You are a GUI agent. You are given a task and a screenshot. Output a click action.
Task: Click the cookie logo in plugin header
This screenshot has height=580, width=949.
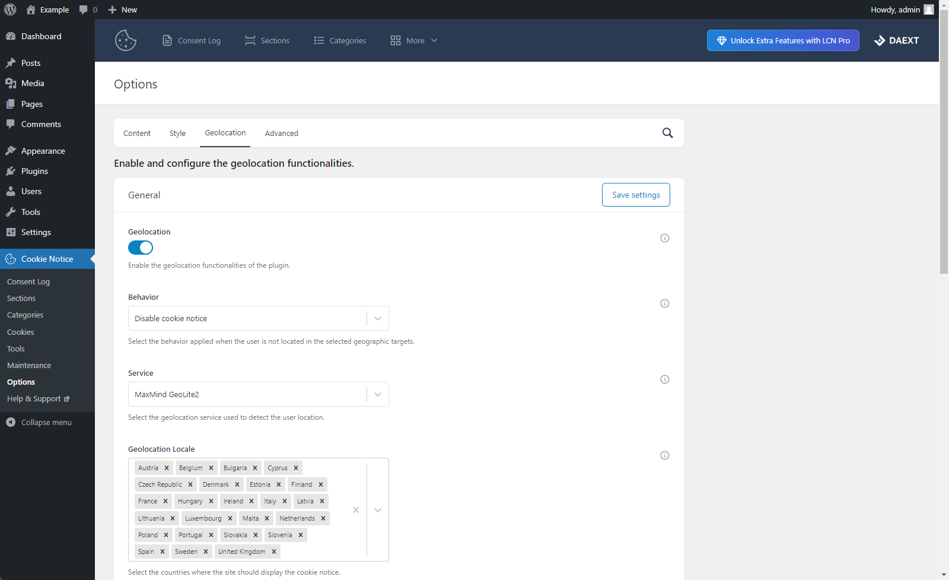click(x=126, y=40)
